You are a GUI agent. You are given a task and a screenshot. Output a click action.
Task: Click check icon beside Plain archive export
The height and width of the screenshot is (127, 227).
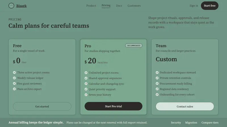14,89
